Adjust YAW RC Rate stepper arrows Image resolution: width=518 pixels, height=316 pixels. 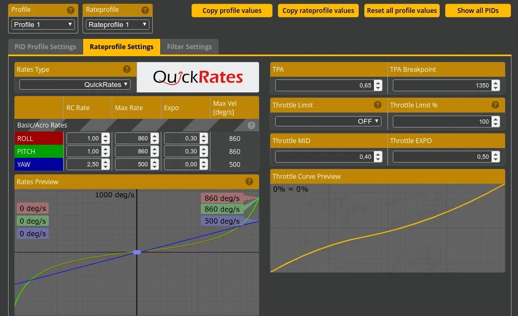point(106,164)
